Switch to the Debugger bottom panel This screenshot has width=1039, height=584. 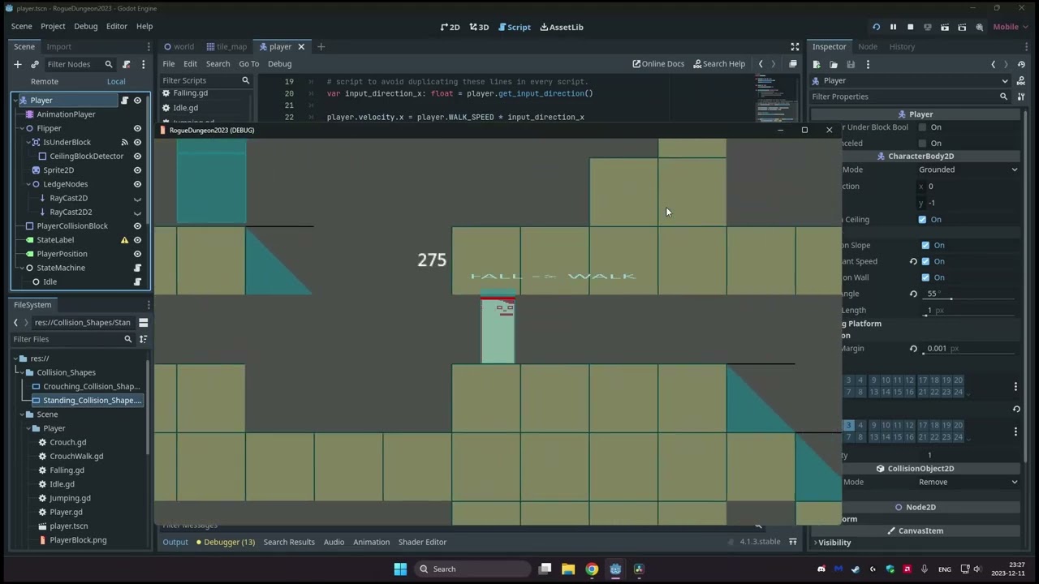225,542
